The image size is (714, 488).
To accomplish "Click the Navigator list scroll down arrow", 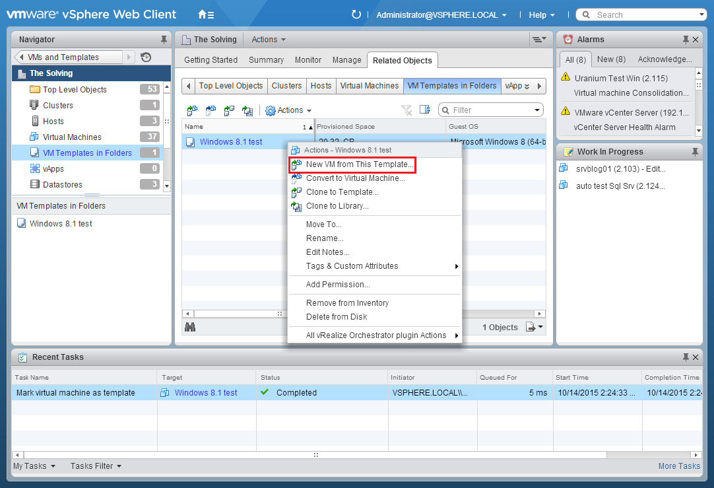I will (167, 186).
